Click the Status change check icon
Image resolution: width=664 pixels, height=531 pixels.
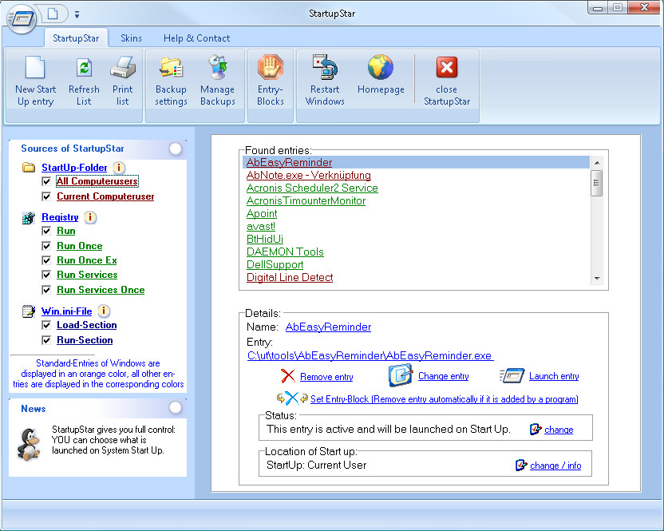[536, 430]
